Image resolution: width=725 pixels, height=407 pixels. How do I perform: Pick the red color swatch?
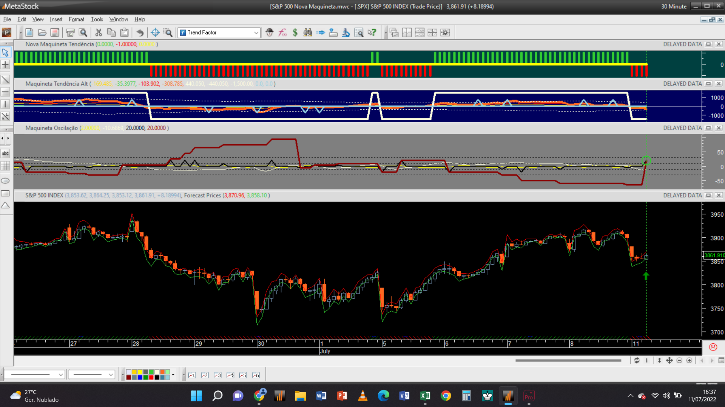(x=151, y=377)
